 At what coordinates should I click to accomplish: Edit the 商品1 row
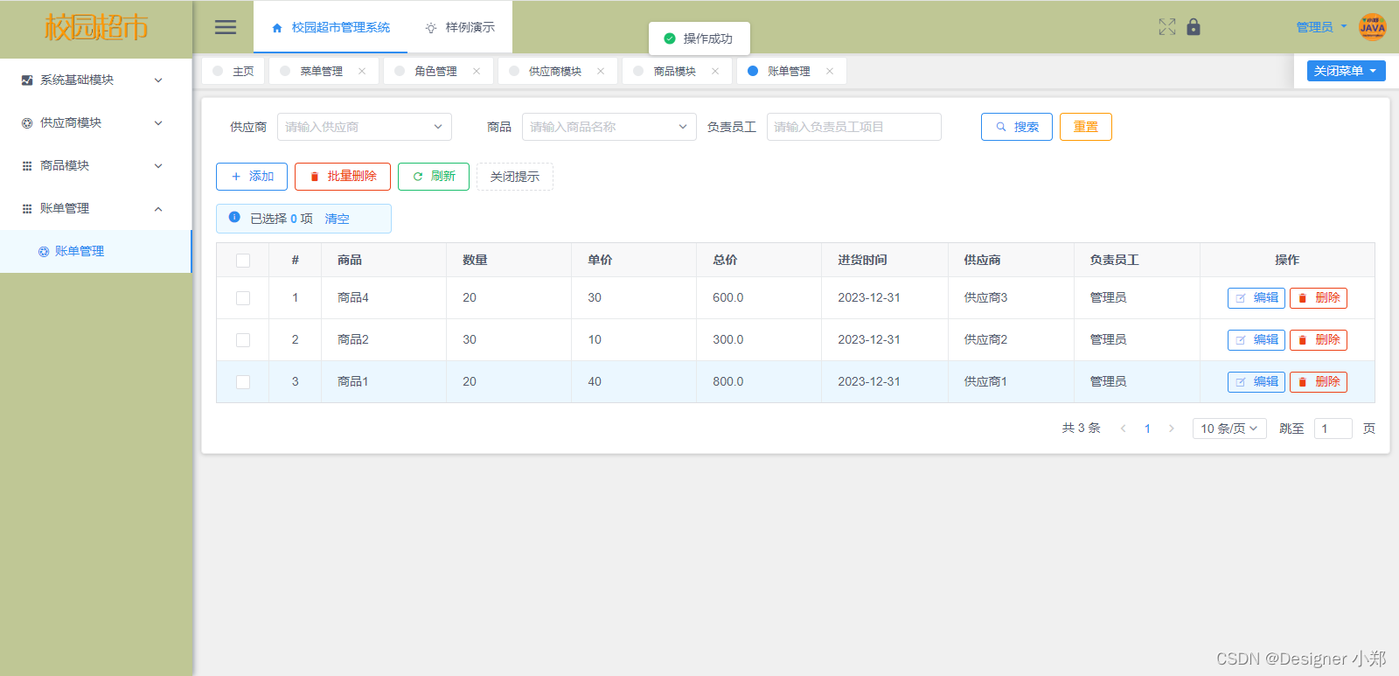pyautogui.click(x=1256, y=382)
